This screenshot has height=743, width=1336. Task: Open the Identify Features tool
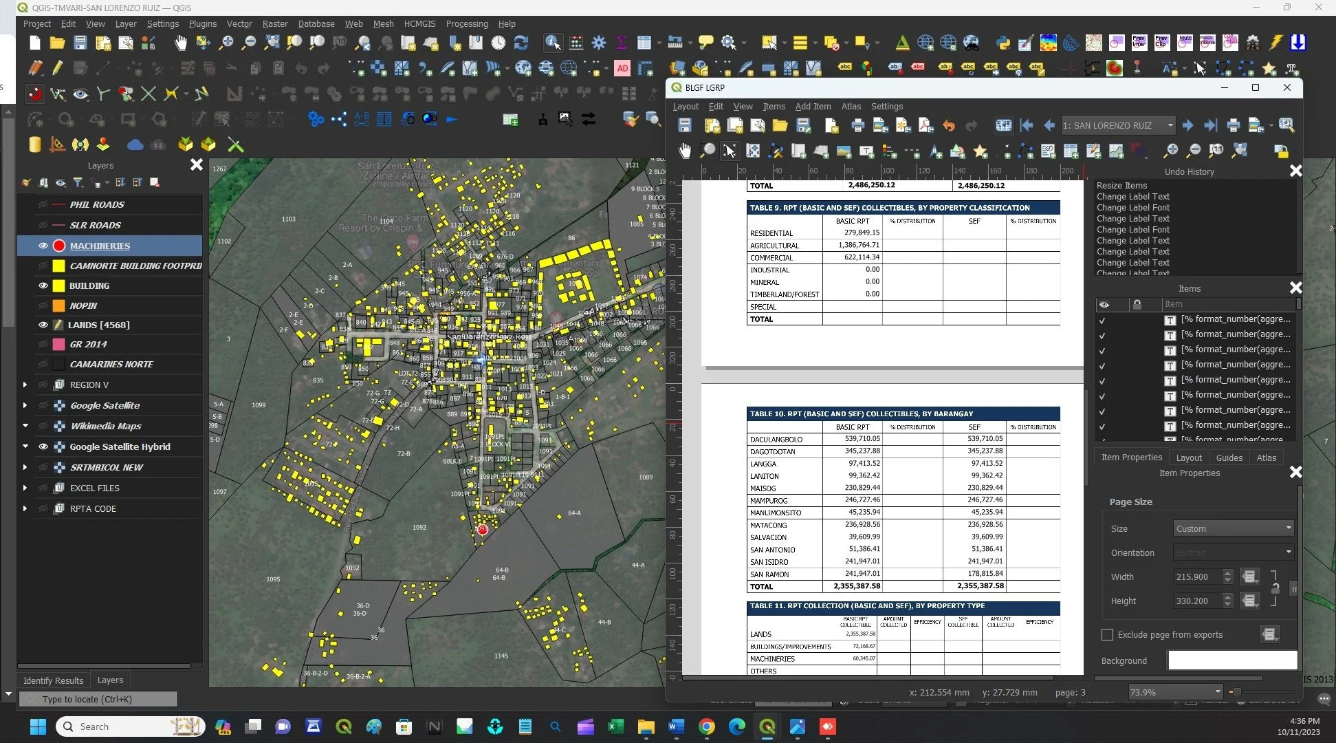click(552, 43)
